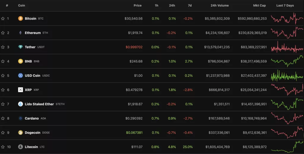
Task: Click the Last 7 Days column header
Action: tap(285, 5)
